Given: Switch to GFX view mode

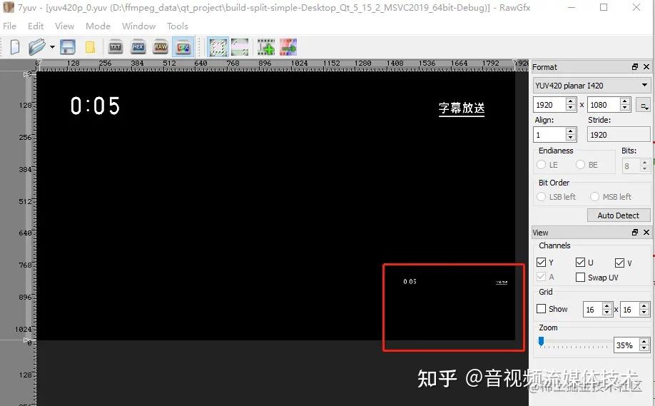Looking at the screenshot, I should coord(183,47).
